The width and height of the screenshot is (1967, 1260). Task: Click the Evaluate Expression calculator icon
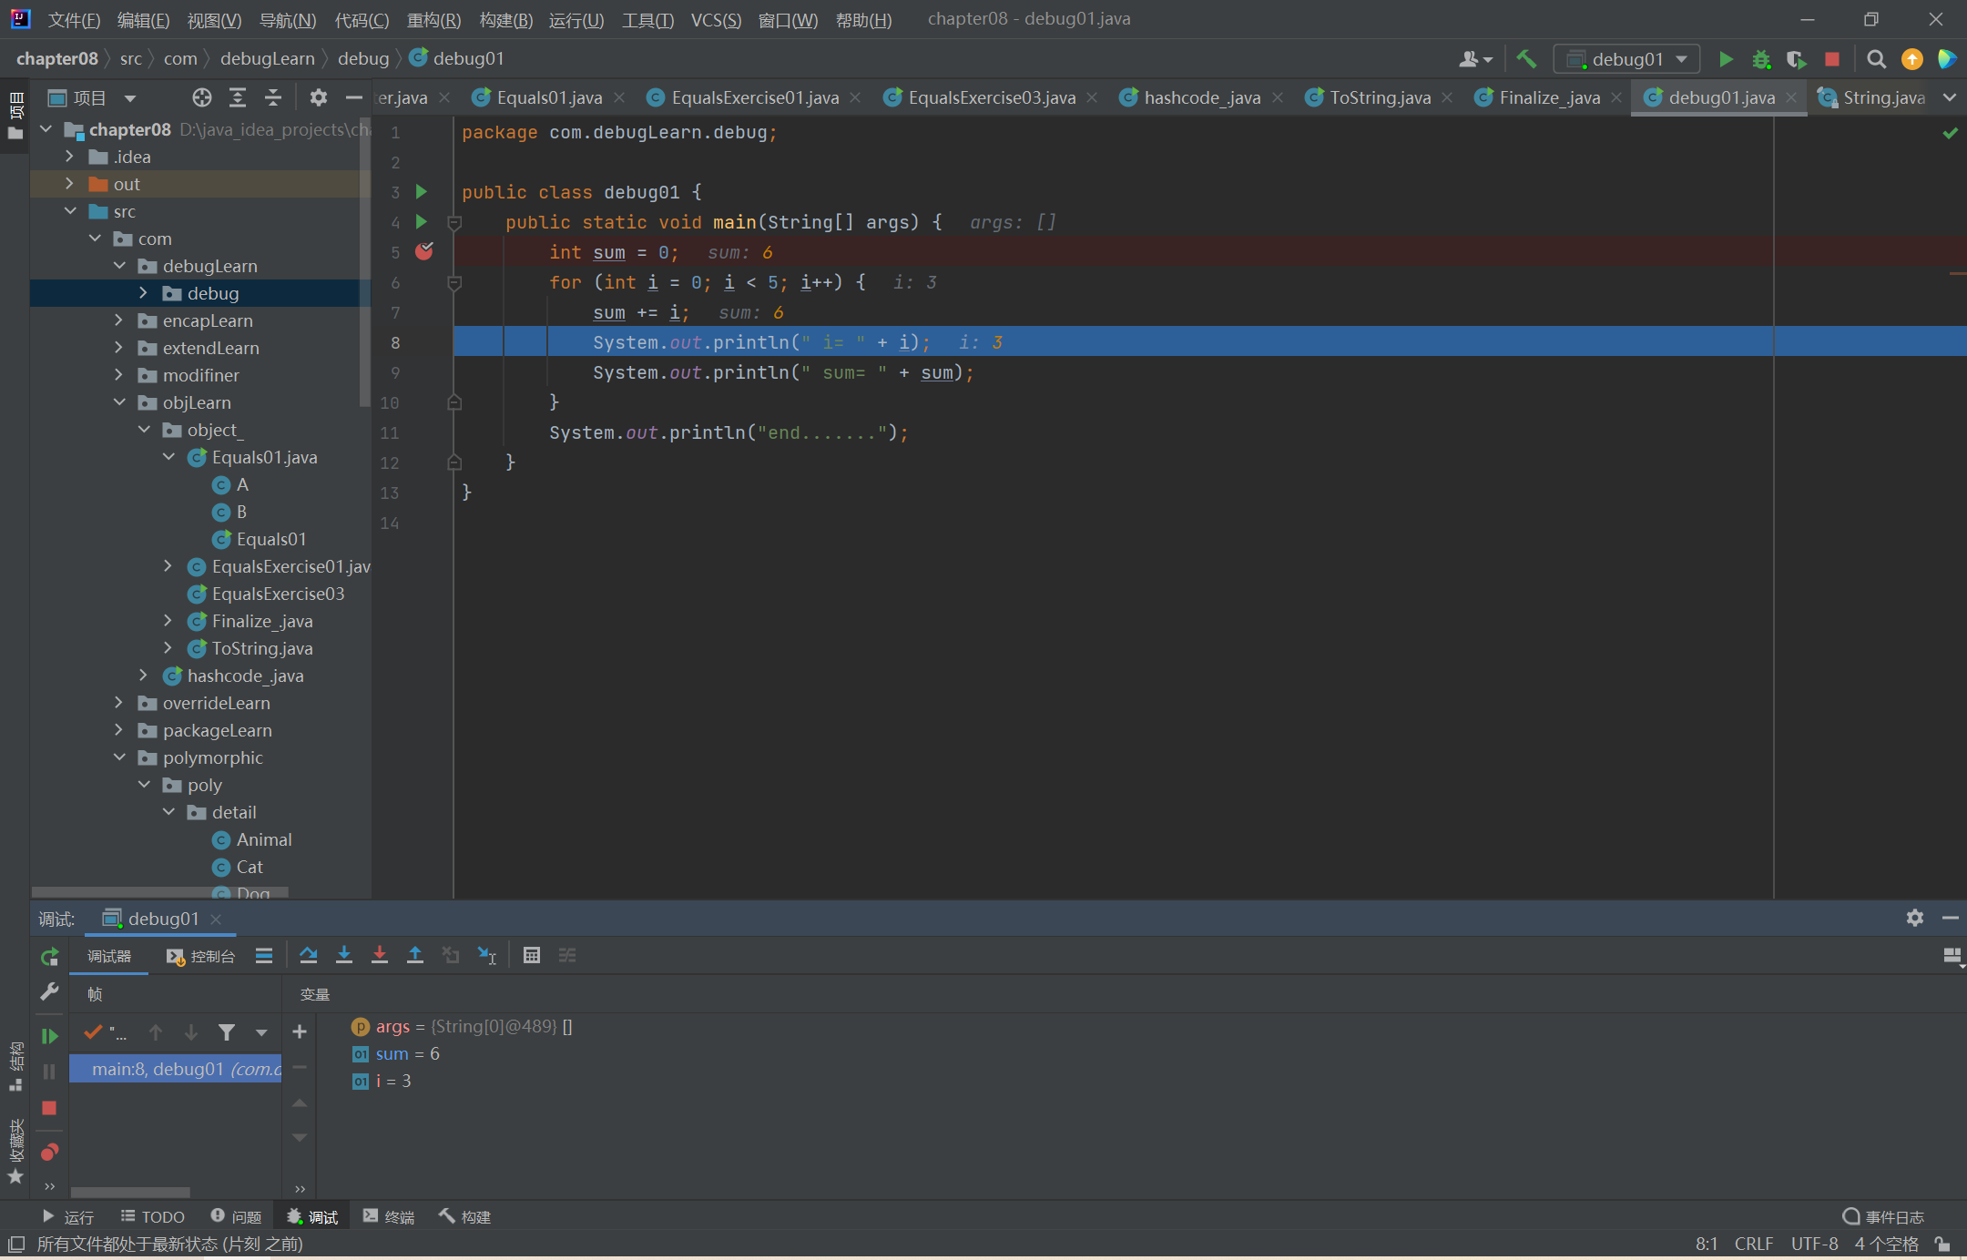(532, 955)
